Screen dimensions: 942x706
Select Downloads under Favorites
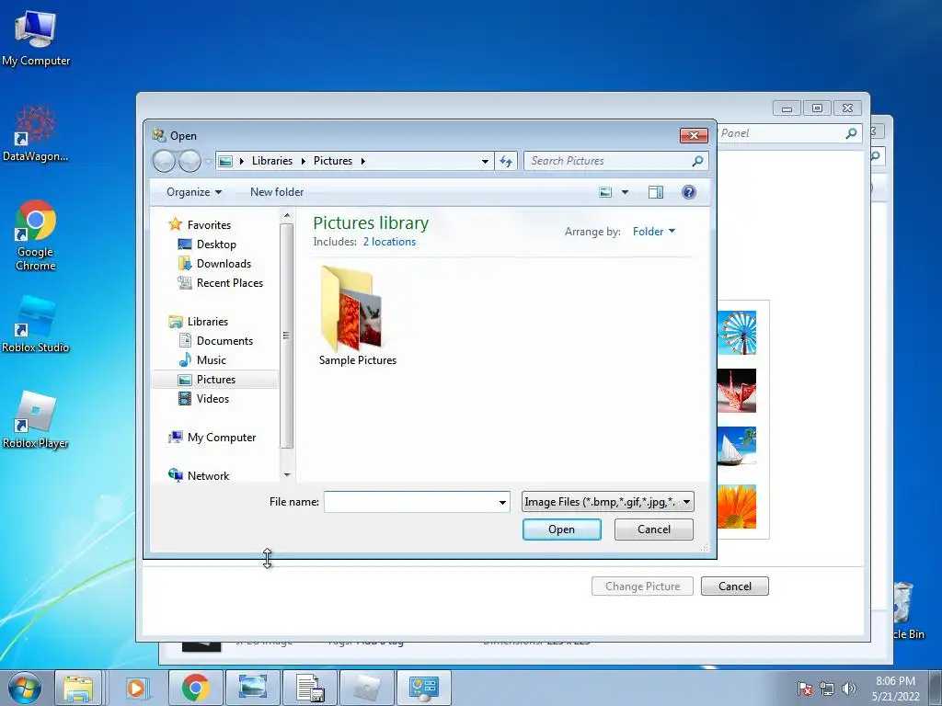(x=224, y=264)
